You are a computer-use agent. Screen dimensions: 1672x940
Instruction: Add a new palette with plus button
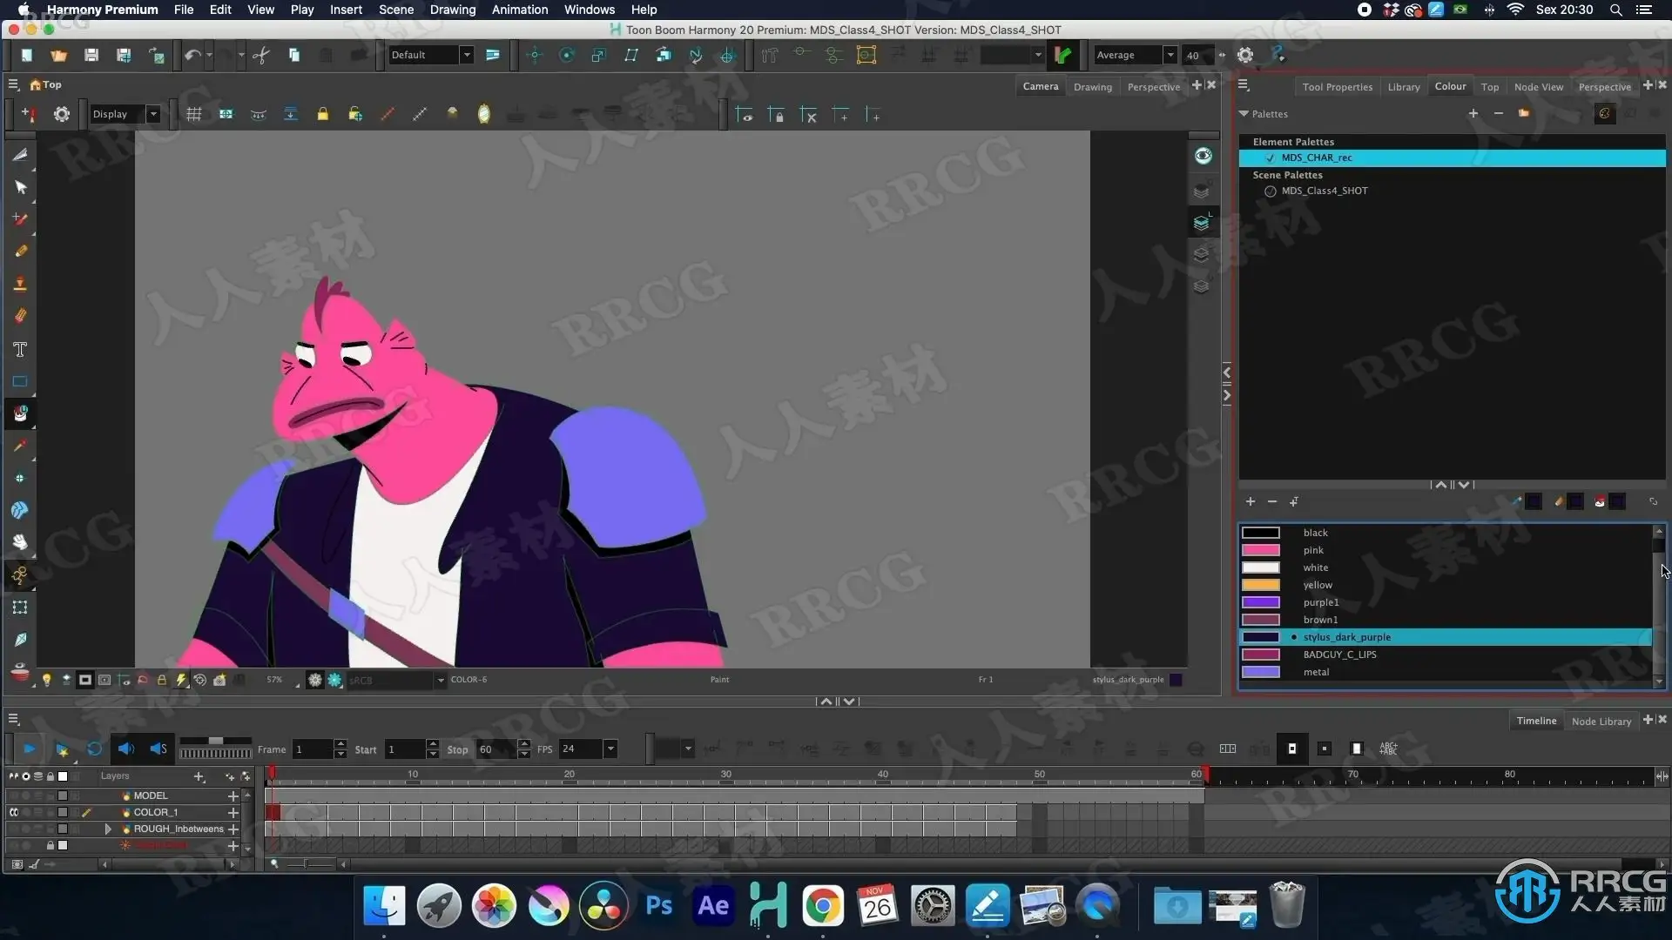[x=1473, y=113]
